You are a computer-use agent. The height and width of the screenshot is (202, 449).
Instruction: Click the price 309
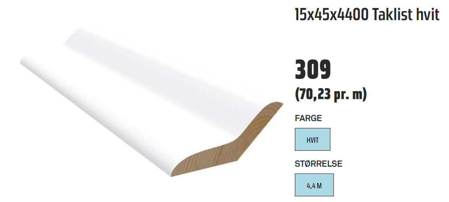coord(313,69)
